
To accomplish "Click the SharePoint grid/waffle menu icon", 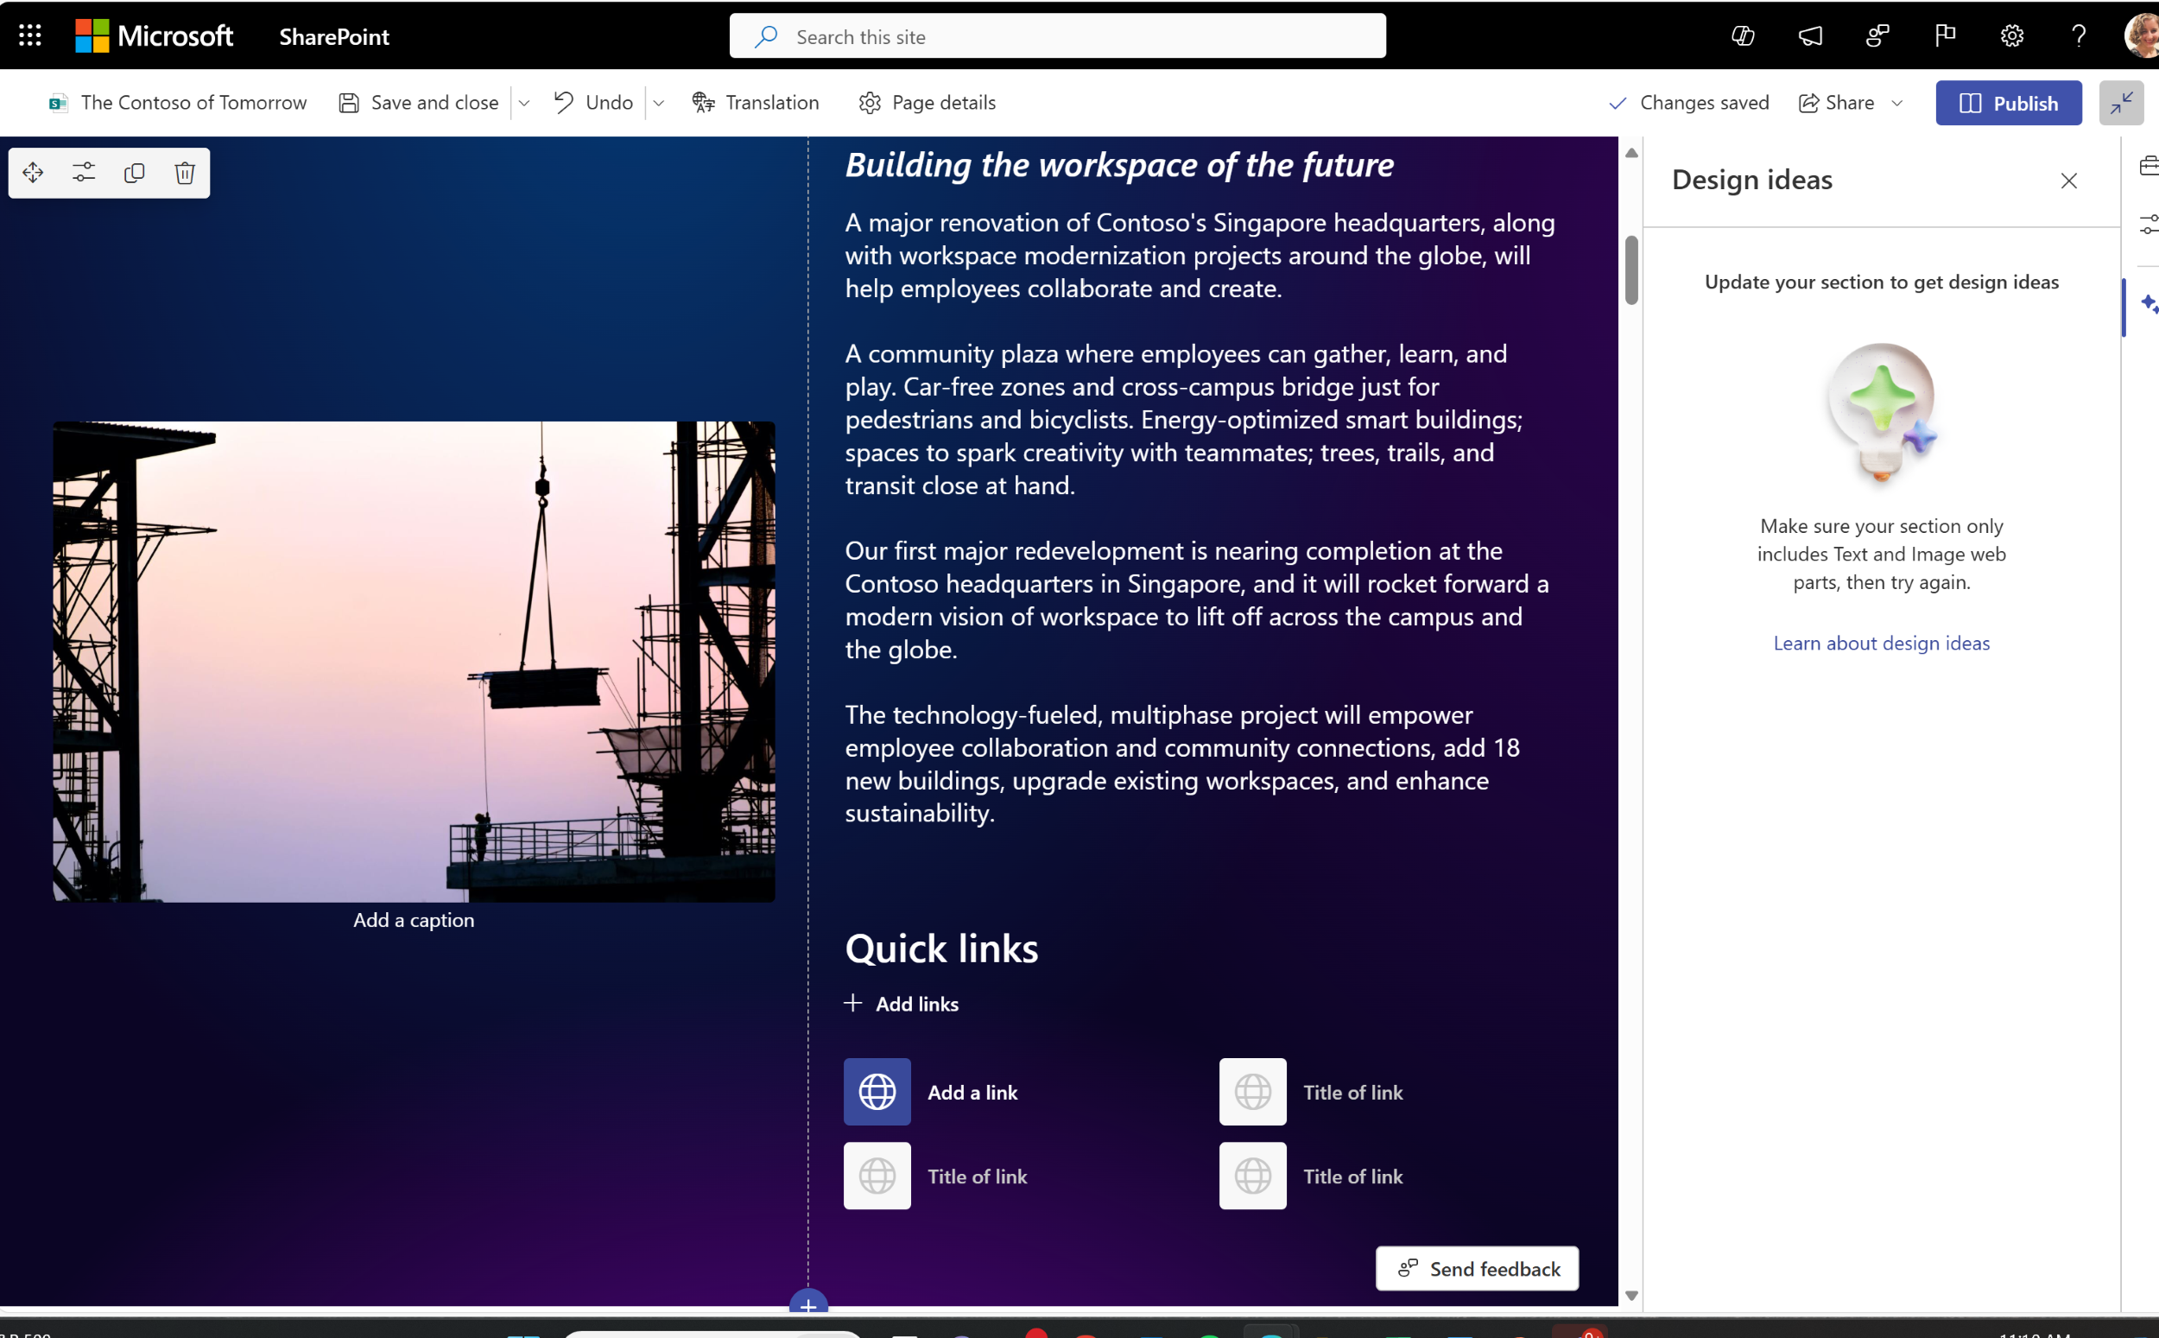I will (x=29, y=34).
